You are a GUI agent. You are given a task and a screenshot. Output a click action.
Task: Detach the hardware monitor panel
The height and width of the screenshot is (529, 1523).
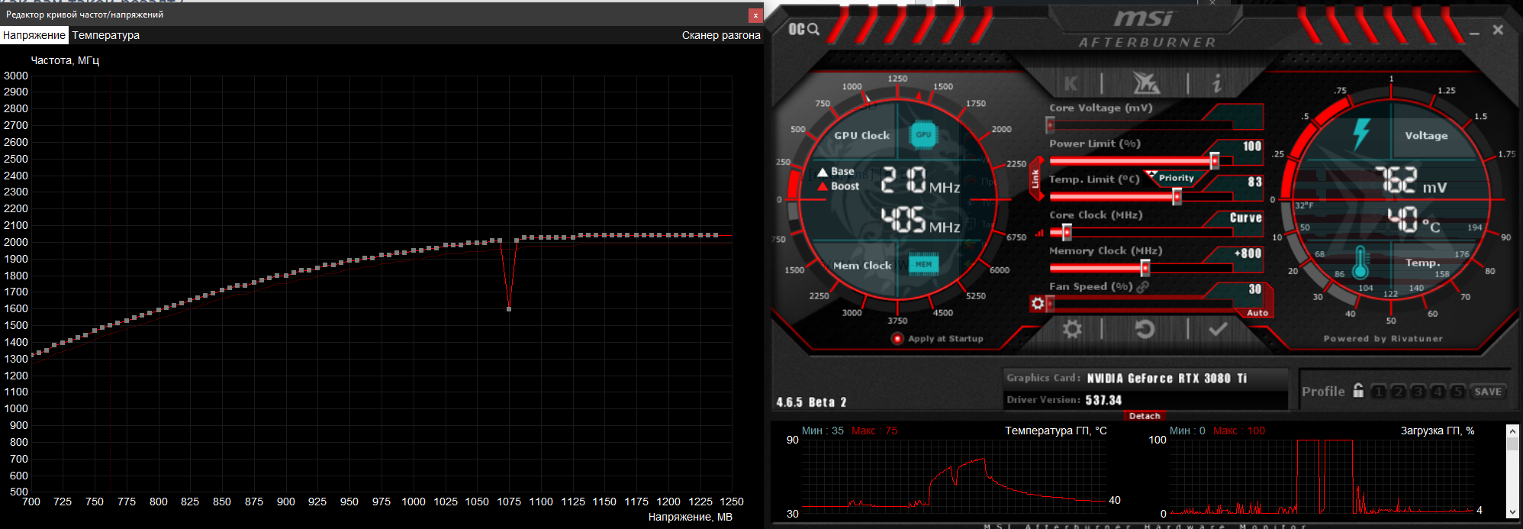point(1145,416)
